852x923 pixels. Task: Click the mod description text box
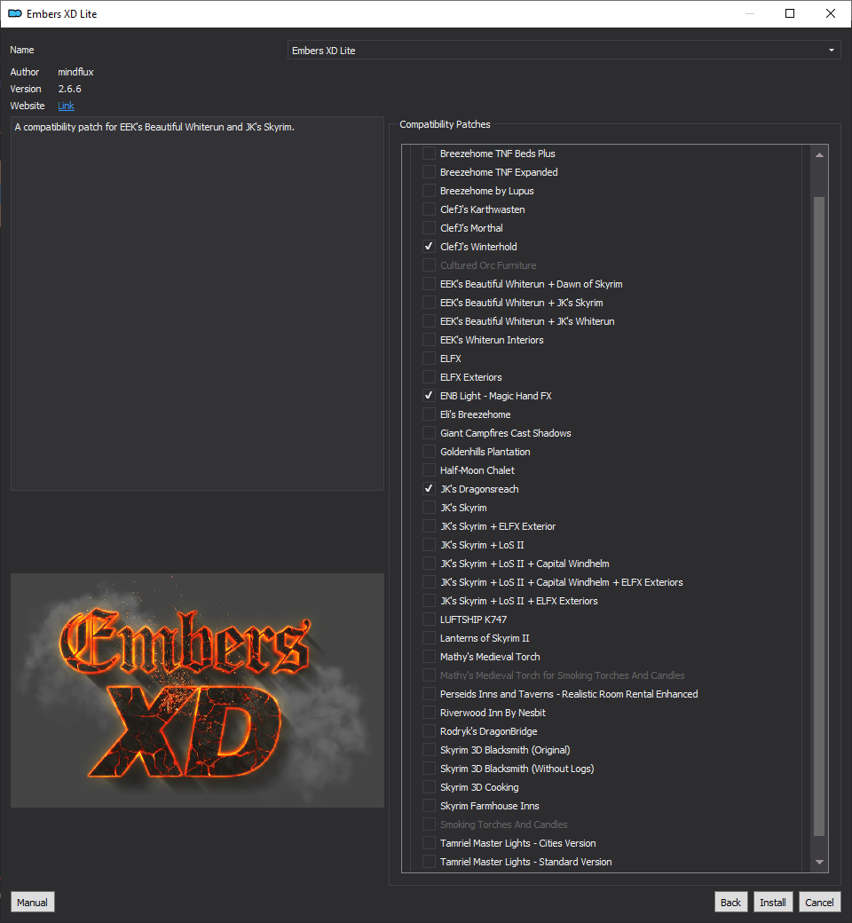197,304
